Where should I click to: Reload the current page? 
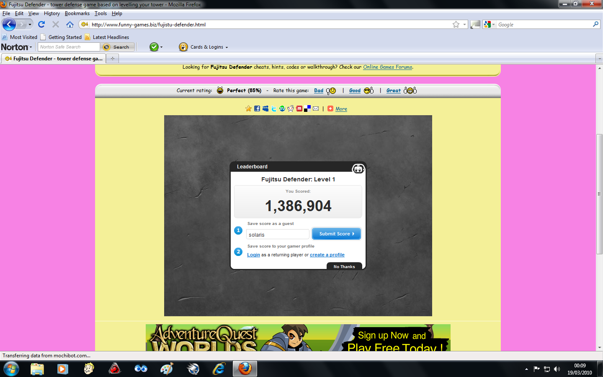click(41, 24)
